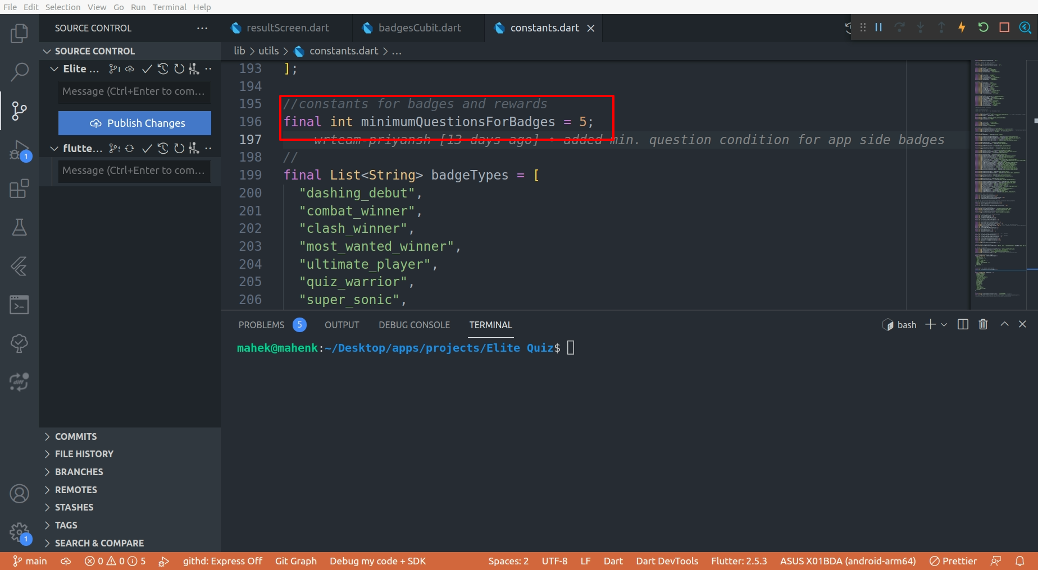This screenshot has height=570, width=1038.
Task: Expand the BRANCHES section
Action: point(79,472)
